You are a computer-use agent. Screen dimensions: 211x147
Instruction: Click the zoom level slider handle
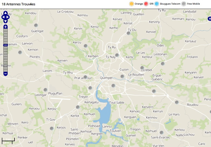pos(5,45)
